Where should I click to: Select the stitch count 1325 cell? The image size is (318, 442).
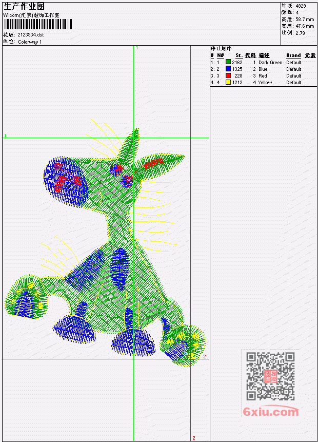[237, 69]
